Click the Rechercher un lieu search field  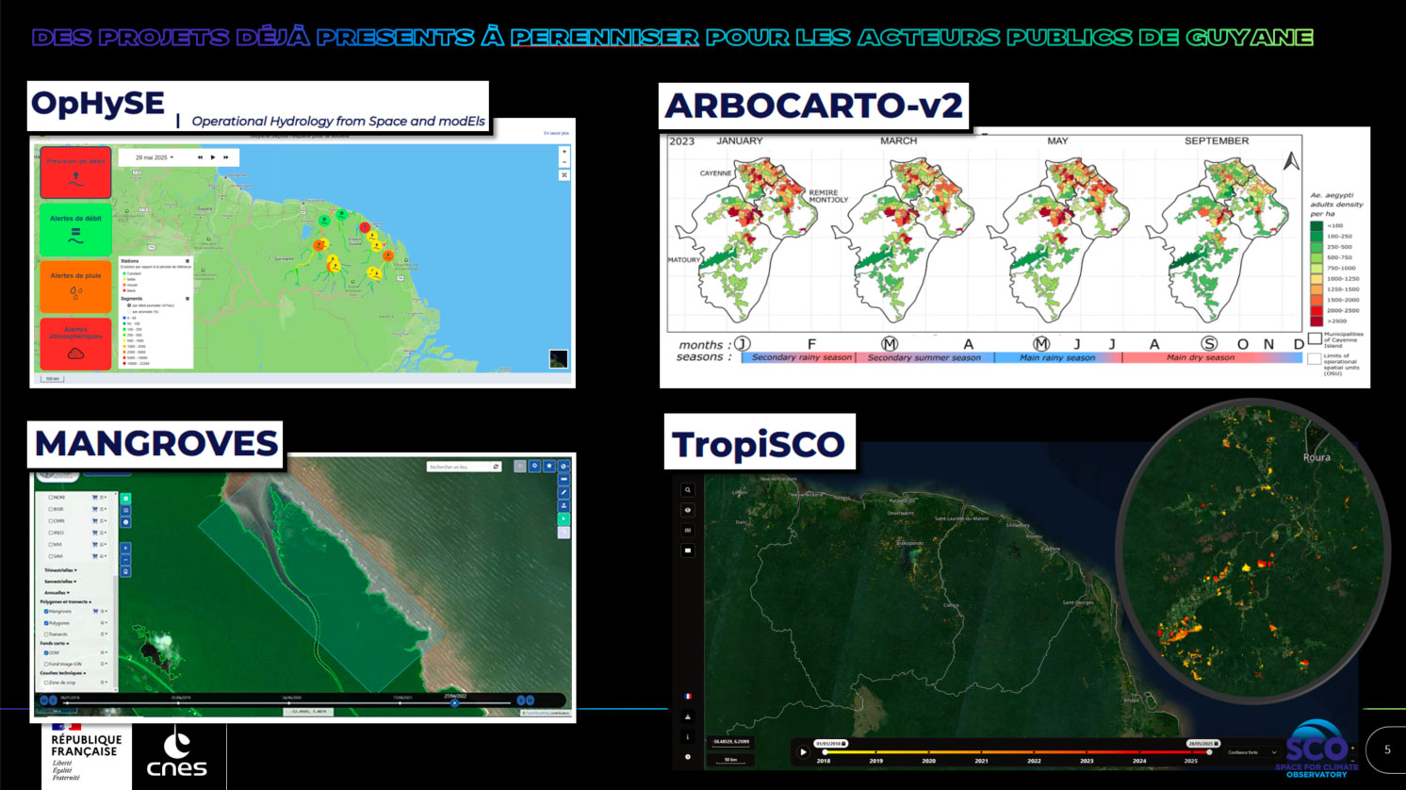click(x=458, y=467)
